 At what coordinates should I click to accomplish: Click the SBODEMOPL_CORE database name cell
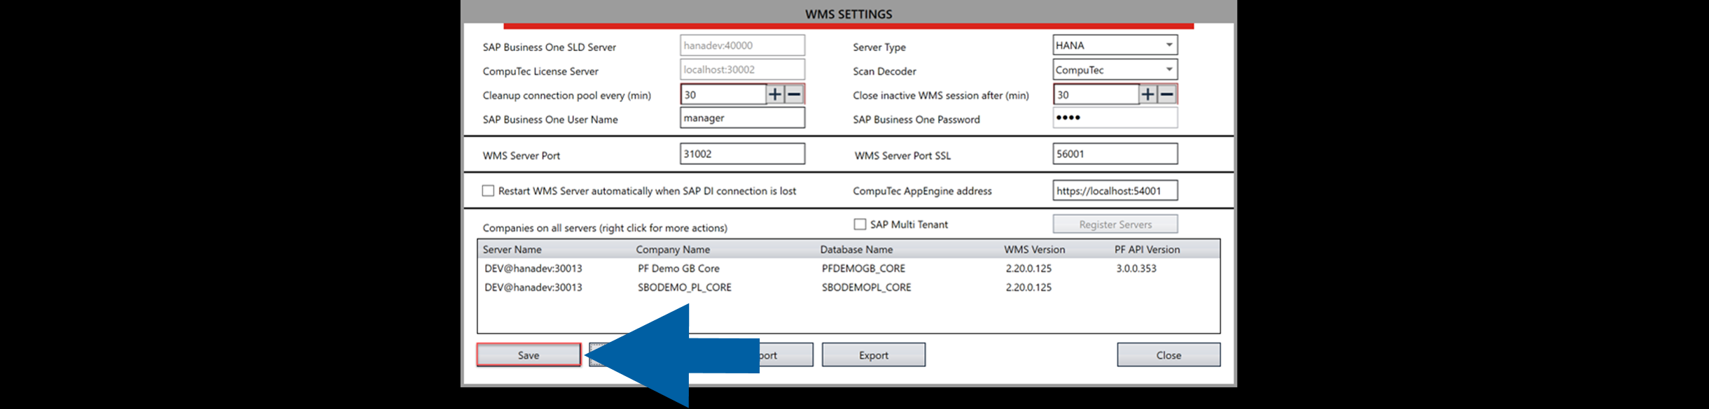coord(866,287)
